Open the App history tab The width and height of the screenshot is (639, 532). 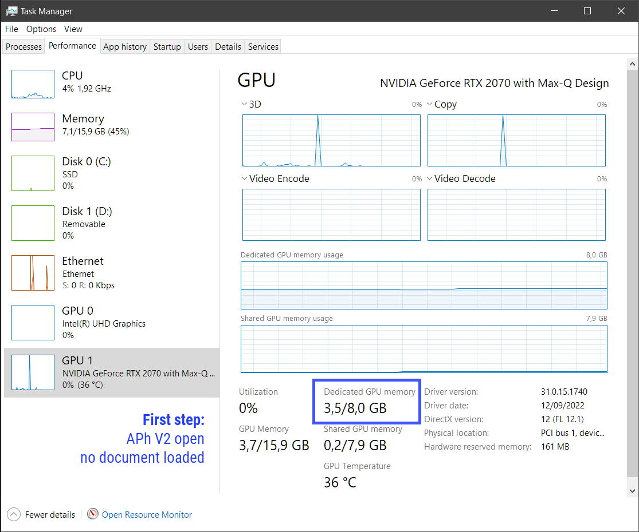click(124, 46)
